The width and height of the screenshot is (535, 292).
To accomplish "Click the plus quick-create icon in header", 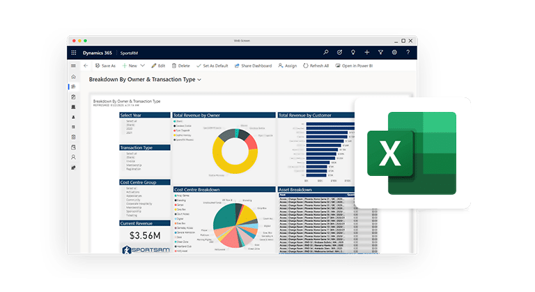I will [367, 52].
